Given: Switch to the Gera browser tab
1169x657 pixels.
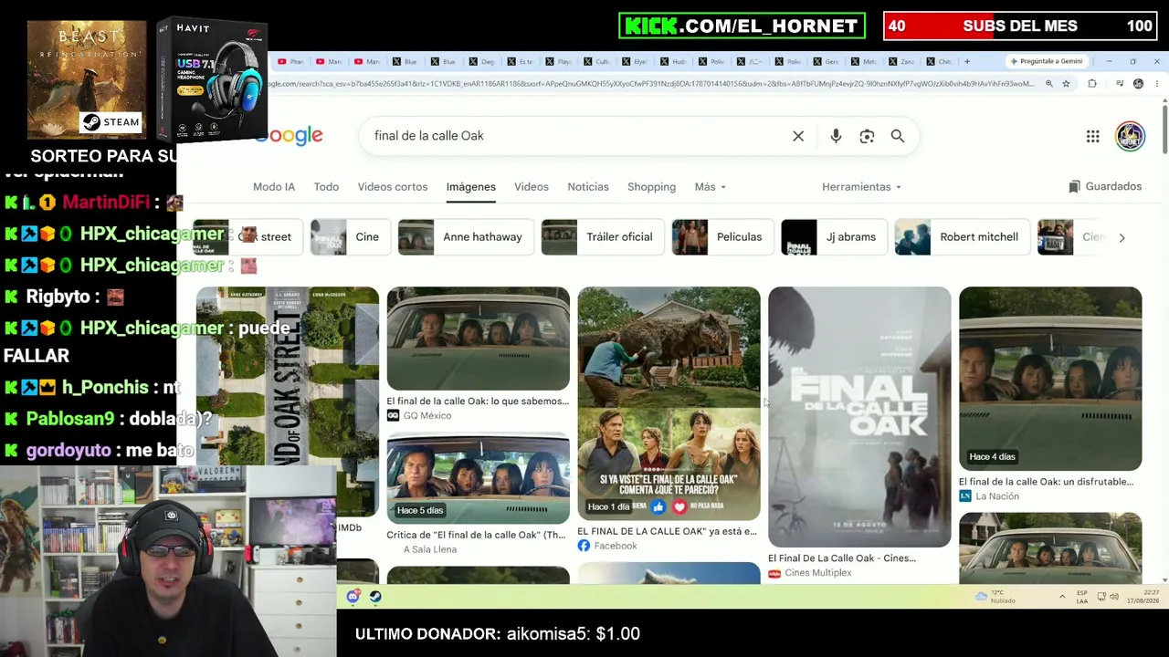Looking at the screenshot, I should (x=827, y=61).
